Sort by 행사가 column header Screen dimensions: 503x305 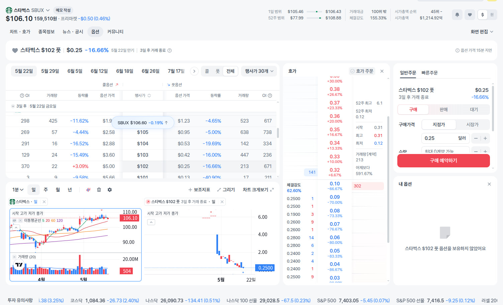[143, 96]
